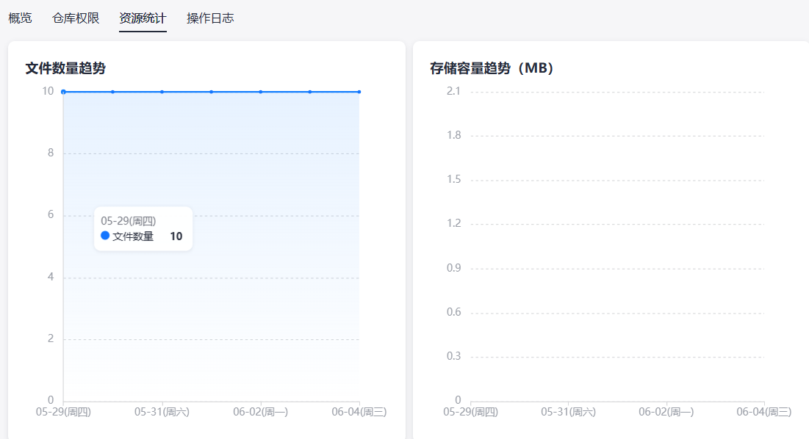The height and width of the screenshot is (439, 809).
Task: Click the 06-02(周一) x-axis label in file count chart
Action: pyautogui.click(x=261, y=412)
